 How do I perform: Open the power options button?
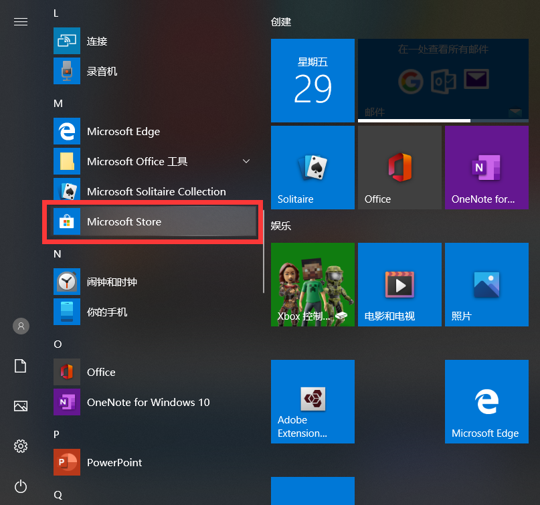coord(21,486)
